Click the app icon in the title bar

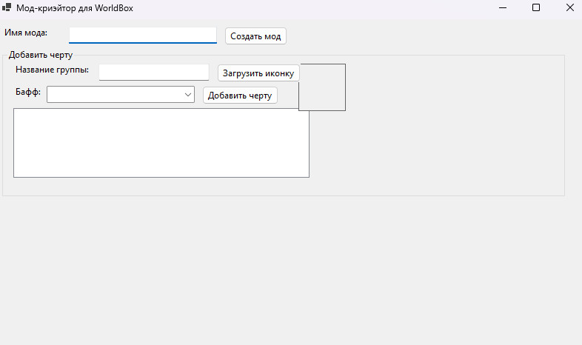click(x=7, y=7)
